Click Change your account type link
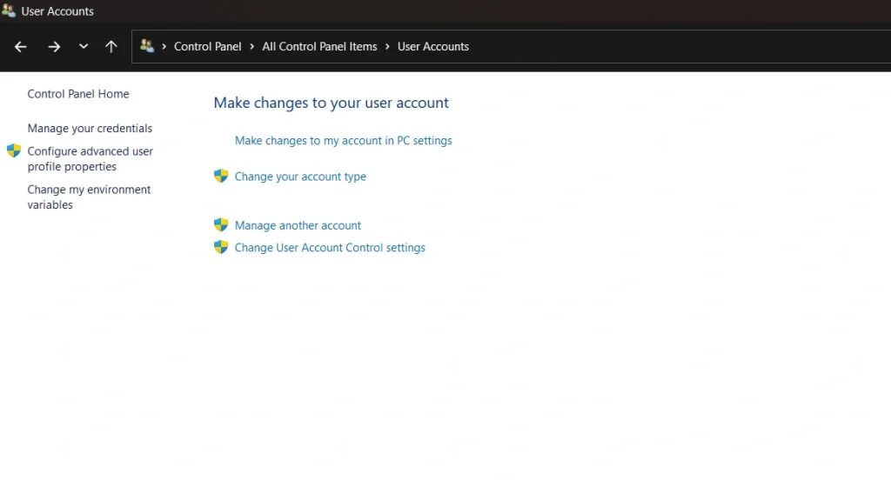The width and height of the screenshot is (891, 481). pyautogui.click(x=300, y=177)
